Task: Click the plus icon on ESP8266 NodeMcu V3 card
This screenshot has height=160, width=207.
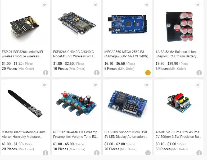Action: [97, 73]
